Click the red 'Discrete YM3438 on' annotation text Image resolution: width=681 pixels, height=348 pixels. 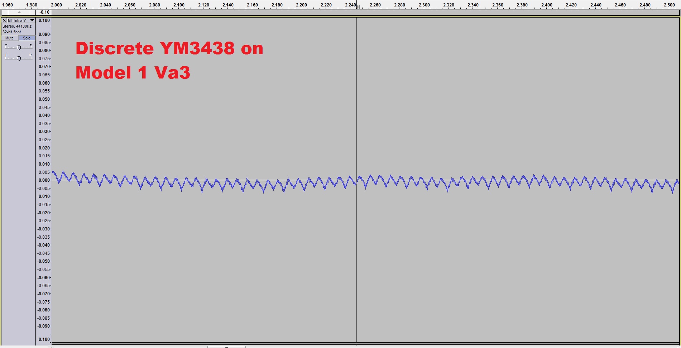click(169, 48)
